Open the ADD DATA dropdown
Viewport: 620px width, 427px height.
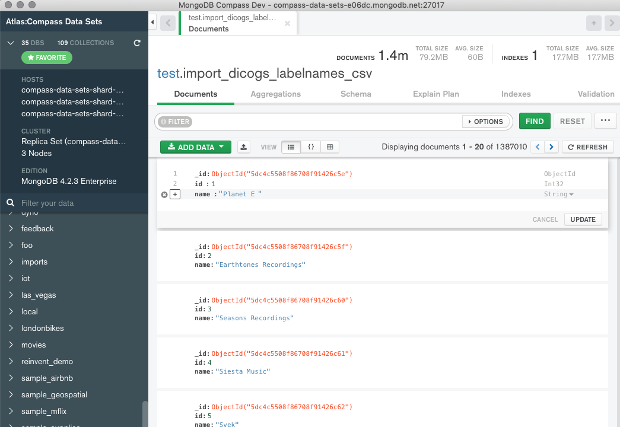pos(196,147)
